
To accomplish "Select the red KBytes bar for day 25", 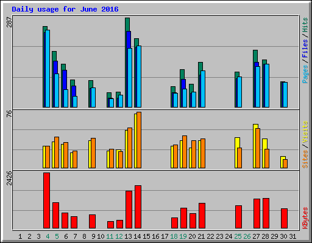I will (238, 217).
